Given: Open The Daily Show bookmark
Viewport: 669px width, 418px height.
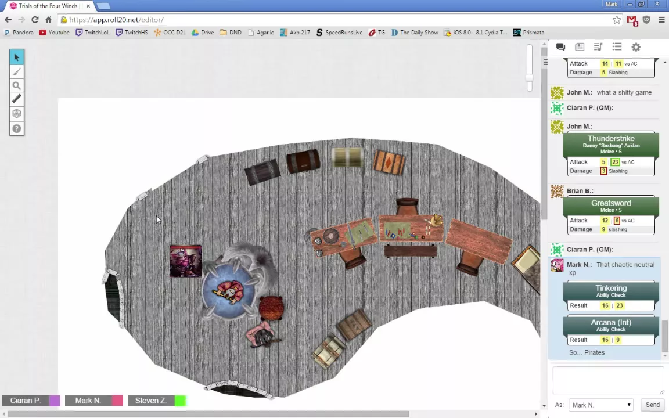Looking at the screenshot, I should click(x=415, y=33).
